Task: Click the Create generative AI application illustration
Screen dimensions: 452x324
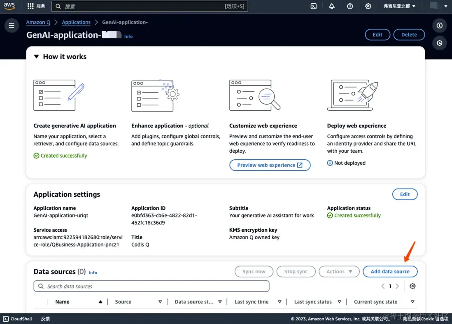Action: coord(59,95)
